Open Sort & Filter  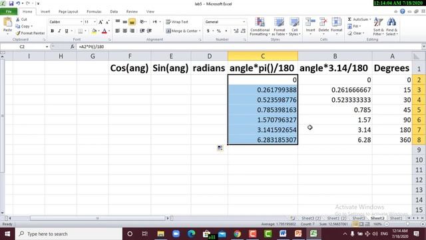pos(378,26)
